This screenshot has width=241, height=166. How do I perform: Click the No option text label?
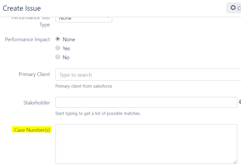point(66,57)
